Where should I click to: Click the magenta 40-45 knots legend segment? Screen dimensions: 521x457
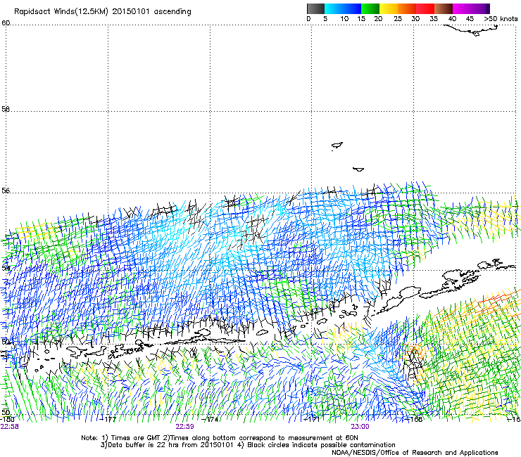(462, 8)
